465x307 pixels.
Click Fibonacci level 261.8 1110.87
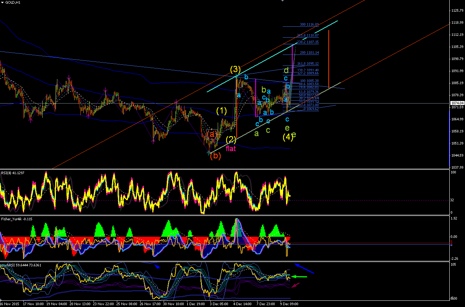tap(308, 35)
